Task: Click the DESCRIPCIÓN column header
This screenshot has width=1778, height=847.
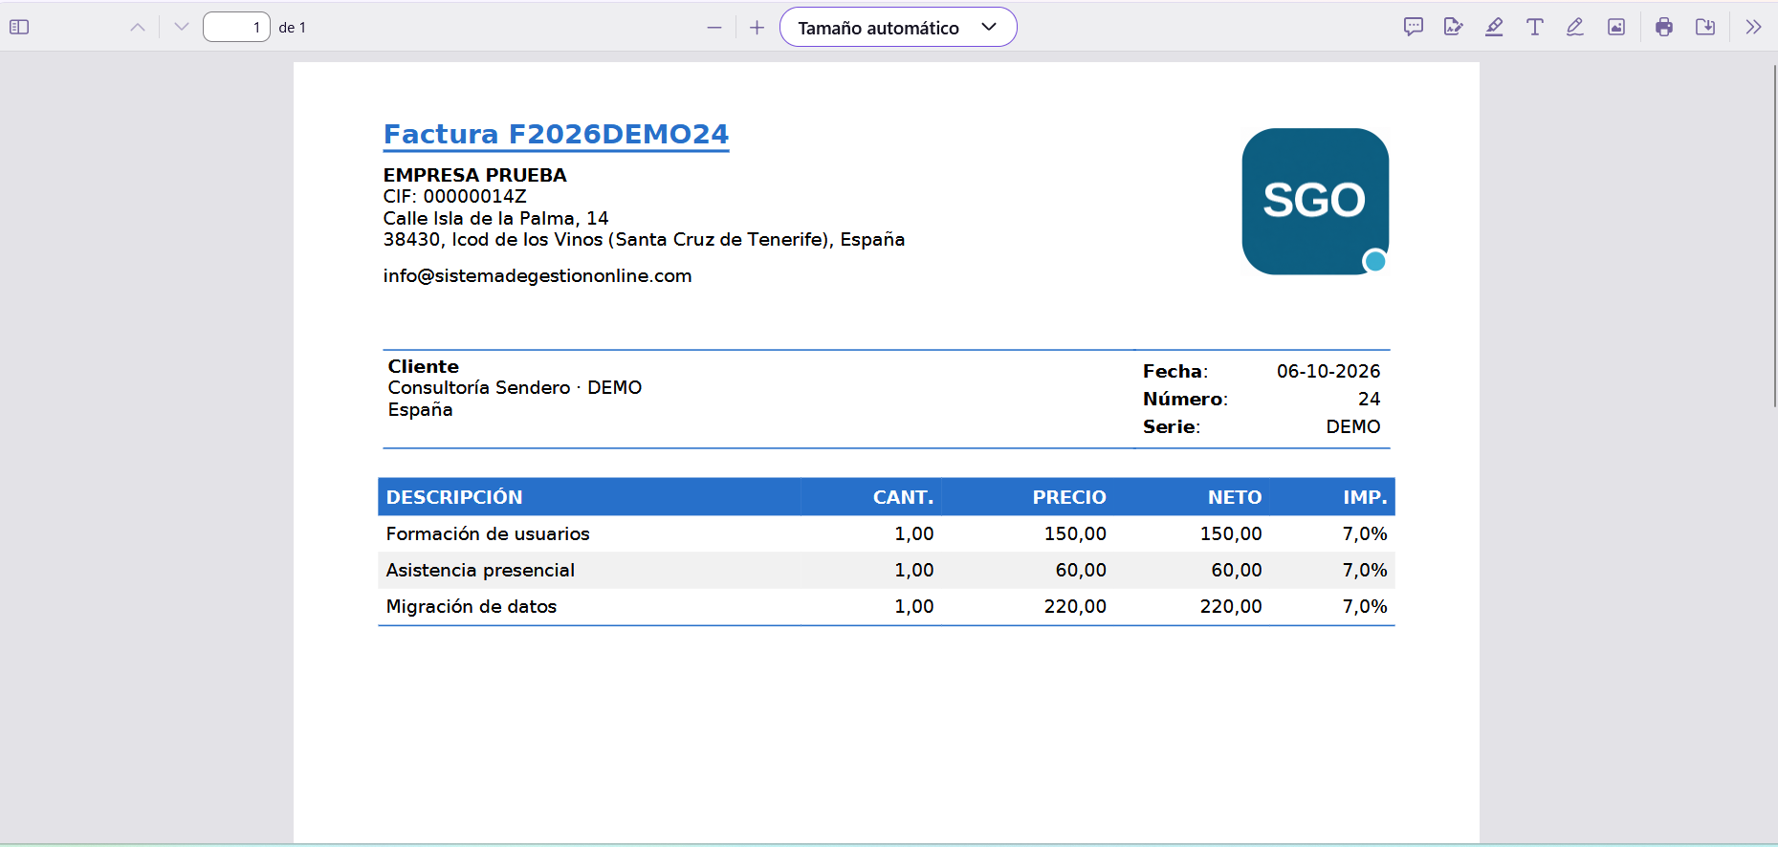Action: pyautogui.click(x=454, y=497)
